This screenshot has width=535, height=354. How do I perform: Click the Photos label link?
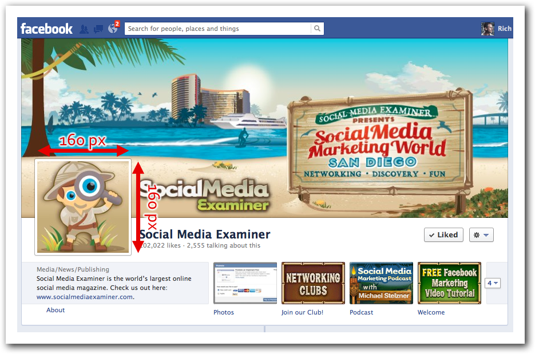click(x=224, y=312)
